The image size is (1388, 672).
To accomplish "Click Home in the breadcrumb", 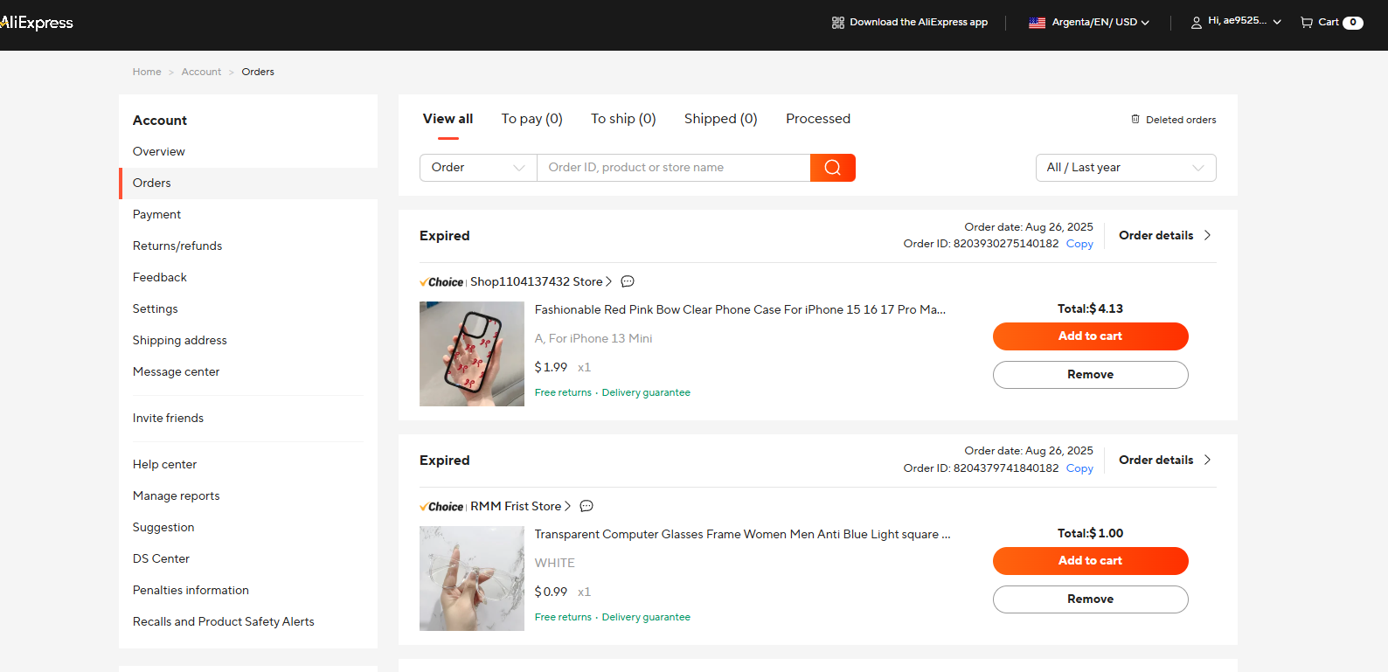I will coord(147,73).
